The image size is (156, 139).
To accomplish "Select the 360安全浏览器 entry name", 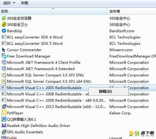I will (19, 18).
